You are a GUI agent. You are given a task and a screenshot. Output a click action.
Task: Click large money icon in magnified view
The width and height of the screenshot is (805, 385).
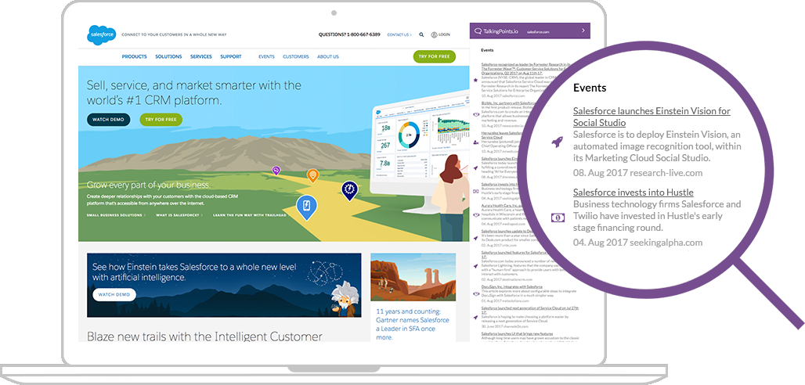(557, 218)
